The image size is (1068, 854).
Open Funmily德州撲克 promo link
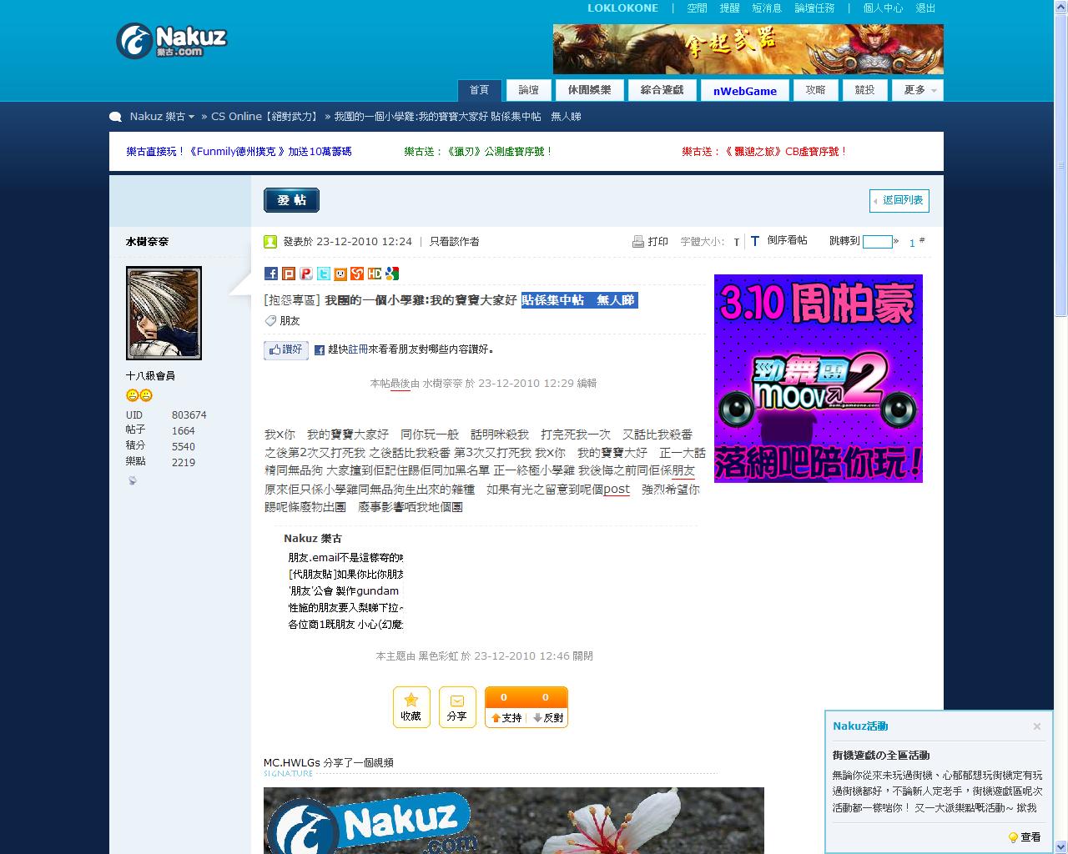click(239, 152)
